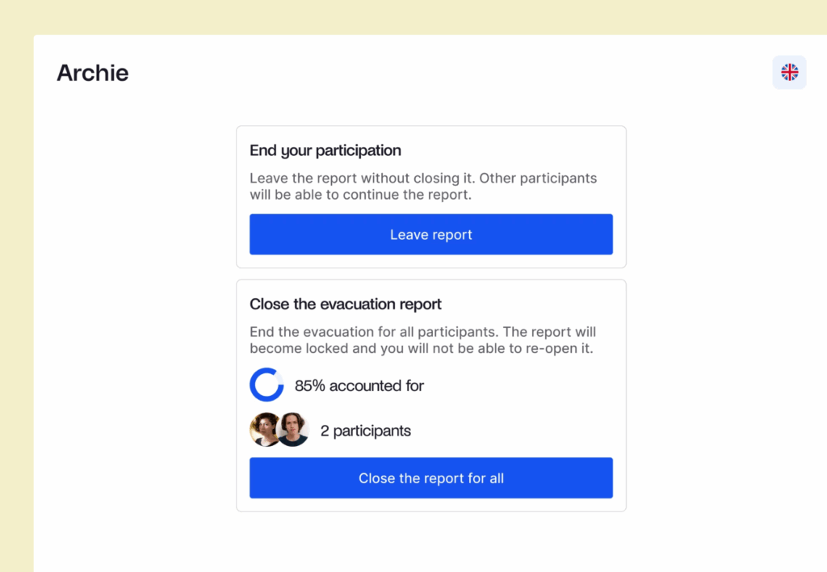Open the UK flag language selector
Screen dimensions: 827x572
(789, 72)
